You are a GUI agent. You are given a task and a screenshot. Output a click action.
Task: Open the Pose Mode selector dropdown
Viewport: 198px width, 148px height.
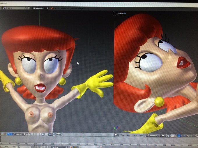pyautogui.click(x=153, y=136)
